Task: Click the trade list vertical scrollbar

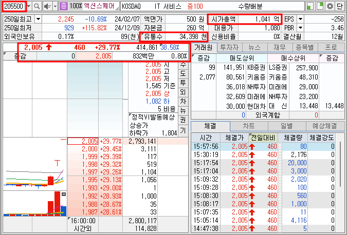Action: click(341, 164)
